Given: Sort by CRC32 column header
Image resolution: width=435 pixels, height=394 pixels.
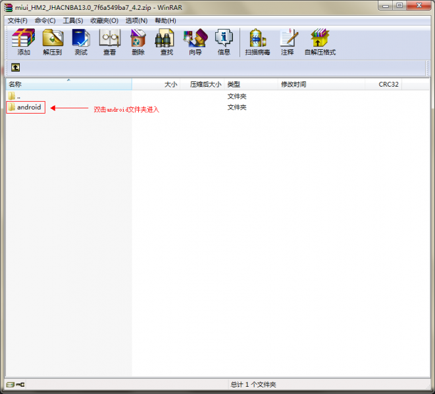Looking at the screenshot, I should (384, 84).
